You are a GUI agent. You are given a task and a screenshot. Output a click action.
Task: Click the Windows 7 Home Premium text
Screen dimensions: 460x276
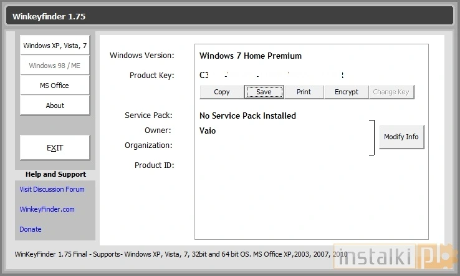click(251, 56)
